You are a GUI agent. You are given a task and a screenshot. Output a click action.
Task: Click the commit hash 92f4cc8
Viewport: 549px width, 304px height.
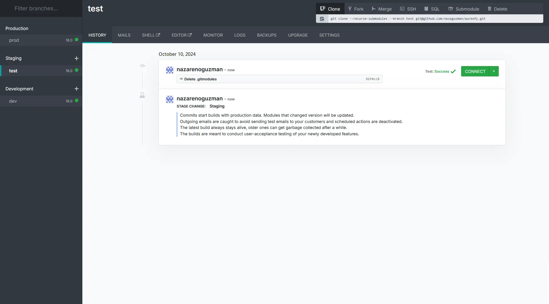tap(372, 79)
